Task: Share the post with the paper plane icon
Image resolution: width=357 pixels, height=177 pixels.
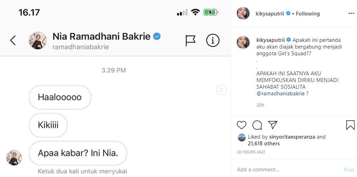Action: click(x=272, y=125)
